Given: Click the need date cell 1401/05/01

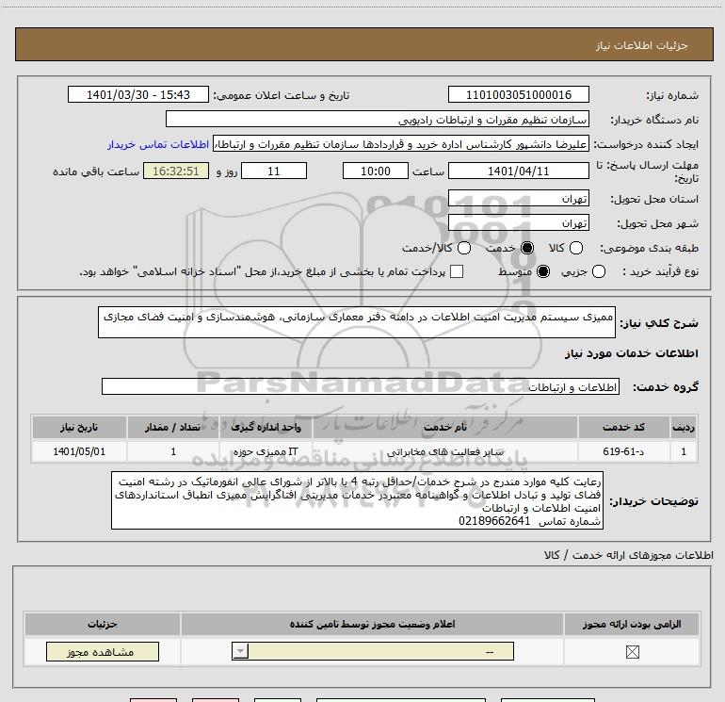Looking at the screenshot, I should 79,451.
